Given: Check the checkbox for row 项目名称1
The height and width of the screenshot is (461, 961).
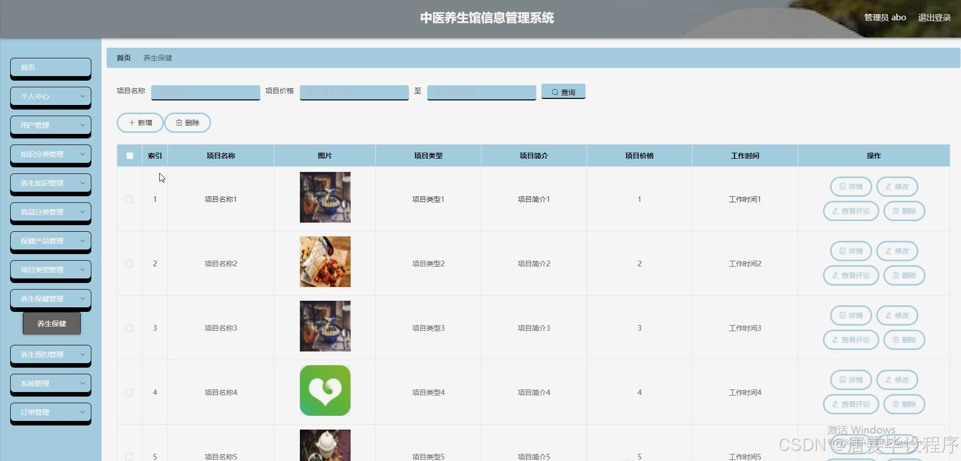Looking at the screenshot, I should pyautogui.click(x=129, y=199).
